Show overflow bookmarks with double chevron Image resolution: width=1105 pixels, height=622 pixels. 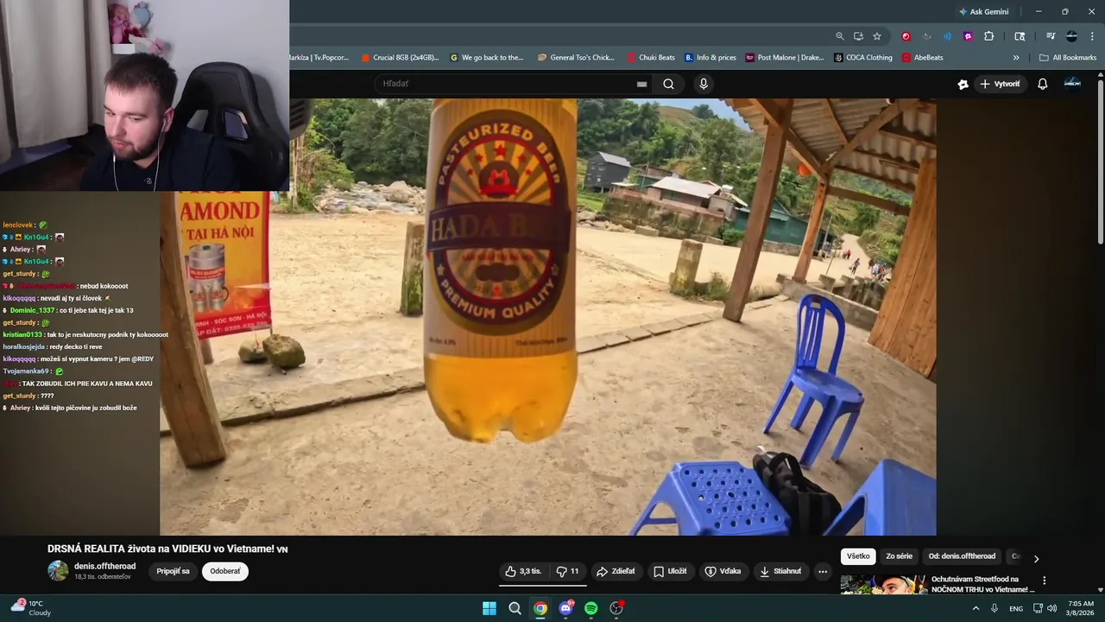tap(1016, 58)
